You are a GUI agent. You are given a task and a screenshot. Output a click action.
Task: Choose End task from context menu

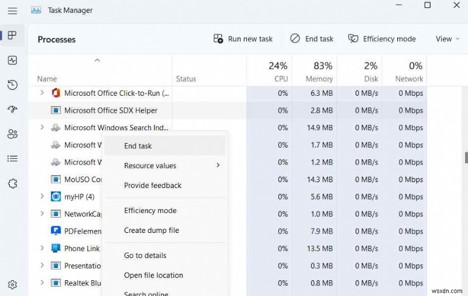(165, 145)
